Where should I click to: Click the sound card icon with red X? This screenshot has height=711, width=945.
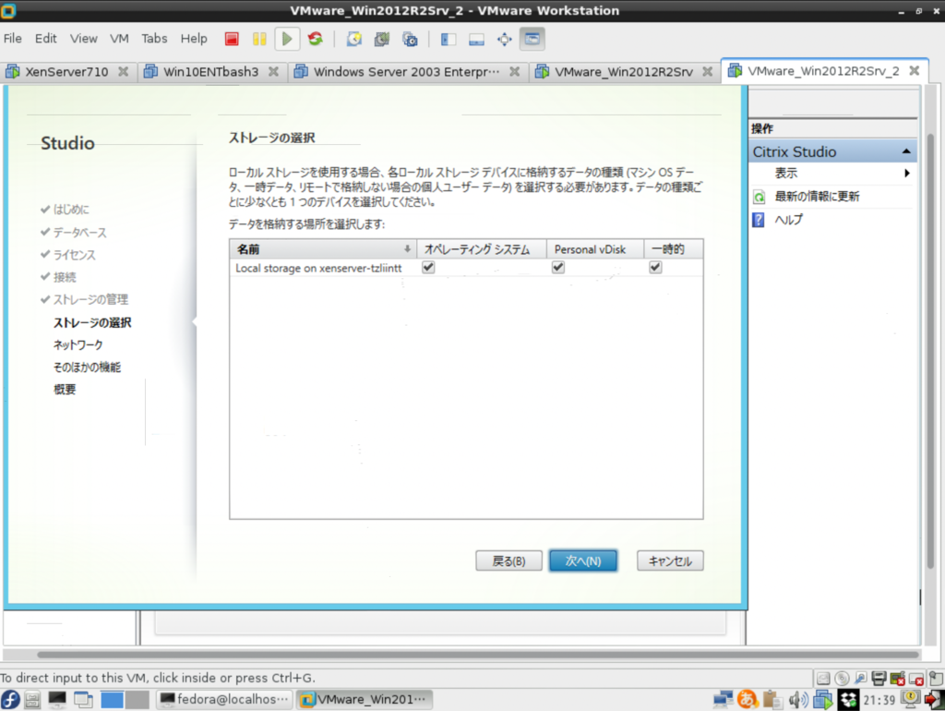pos(898,679)
